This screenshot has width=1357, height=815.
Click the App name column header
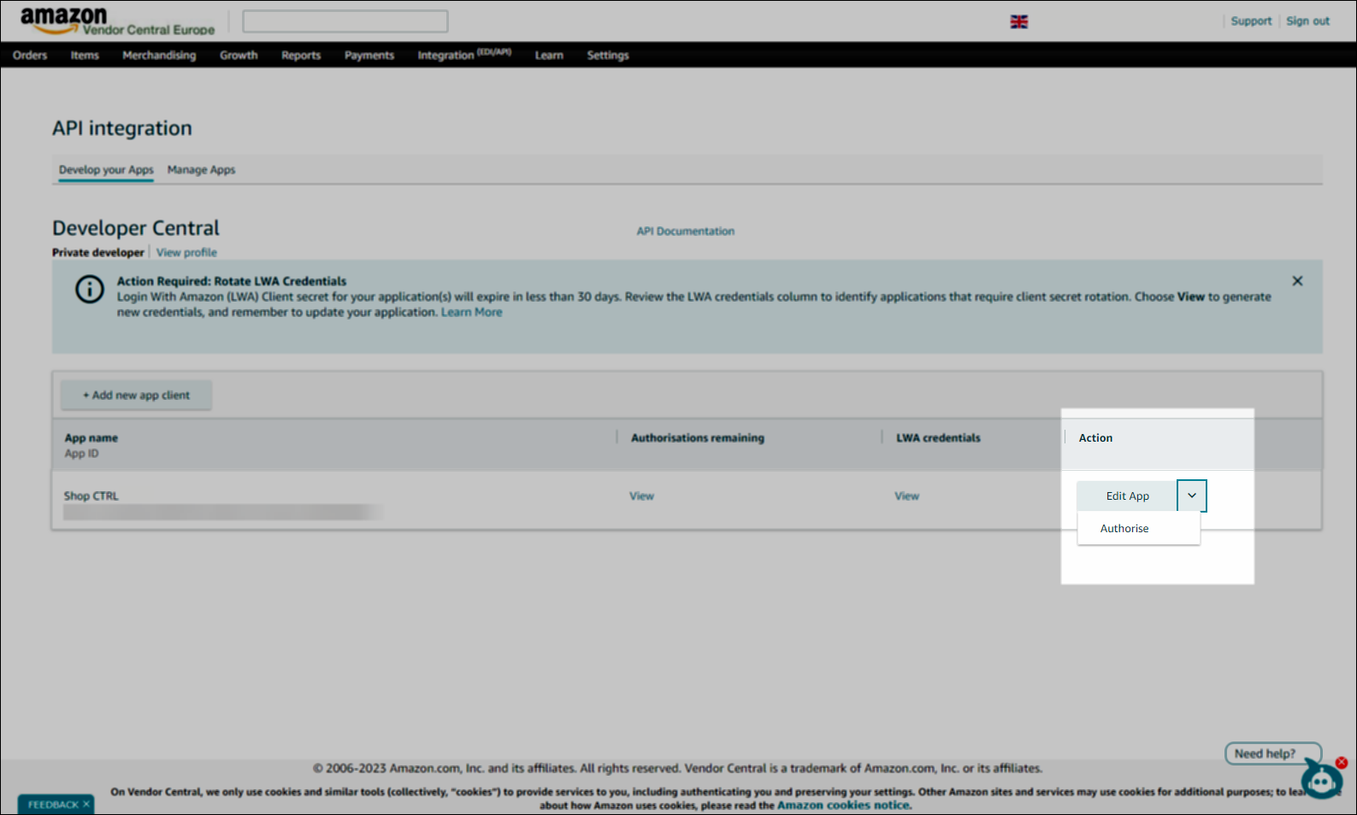[91, 437]
